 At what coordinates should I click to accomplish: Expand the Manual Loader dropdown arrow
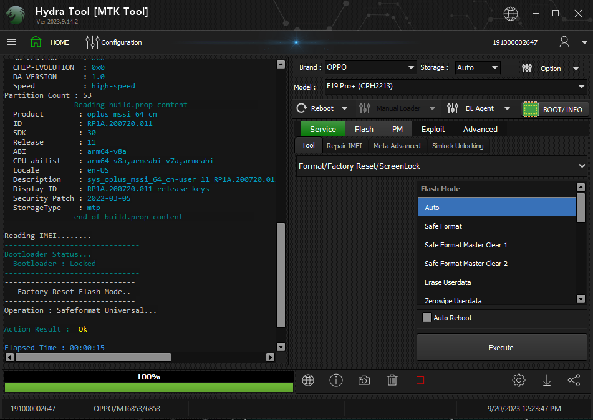coord(432,109)
